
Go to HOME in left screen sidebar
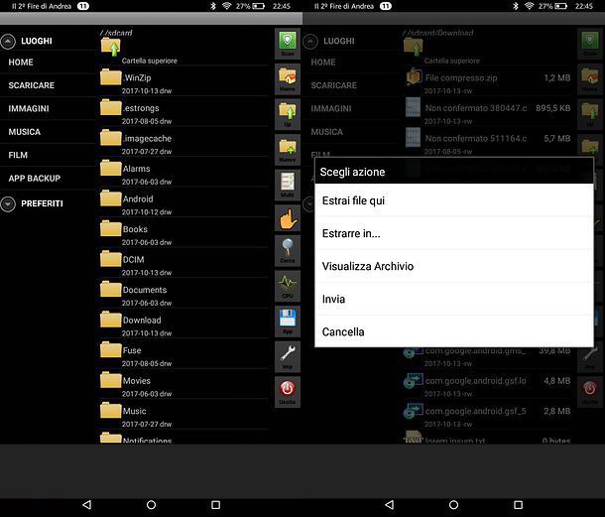[x=49, y=63]
